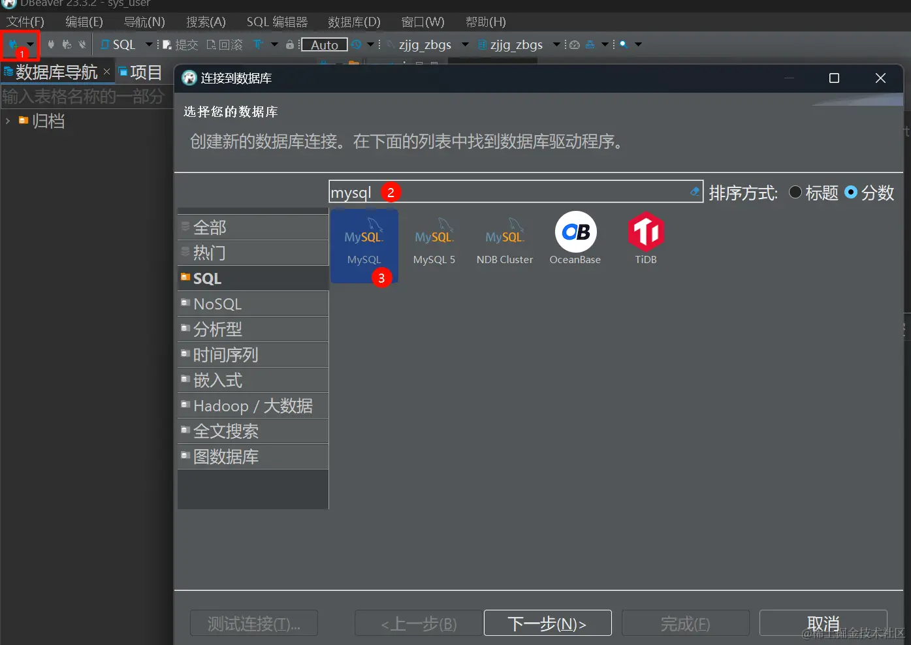
Task: Click the 下一步 button
Action: tap(547, 623)
